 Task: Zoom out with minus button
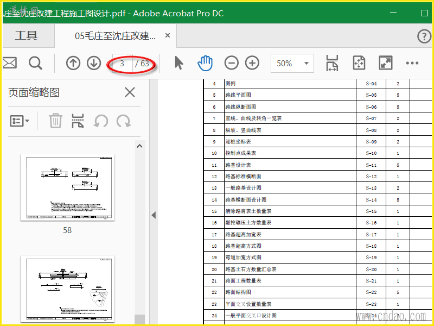(x=232, y=63)
